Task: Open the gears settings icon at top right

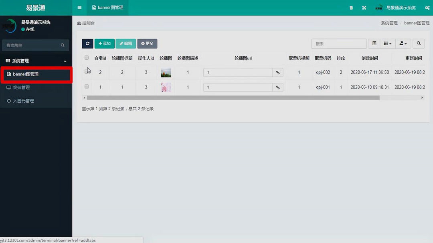Action: point(427,8)
